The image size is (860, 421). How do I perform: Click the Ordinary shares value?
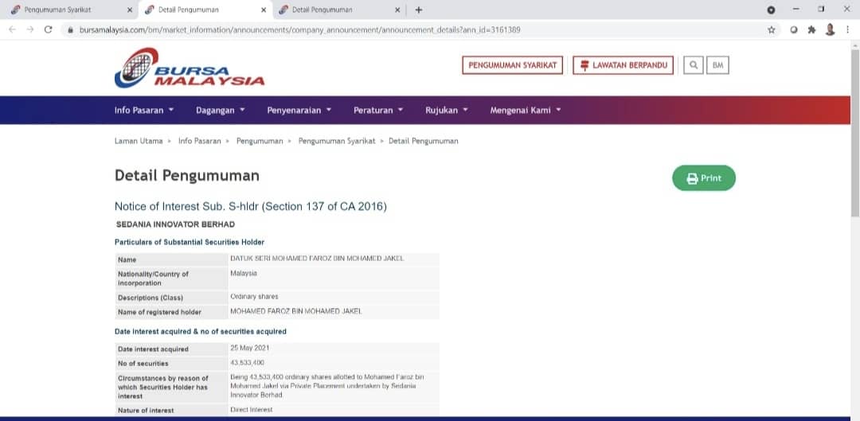[254, 297]
